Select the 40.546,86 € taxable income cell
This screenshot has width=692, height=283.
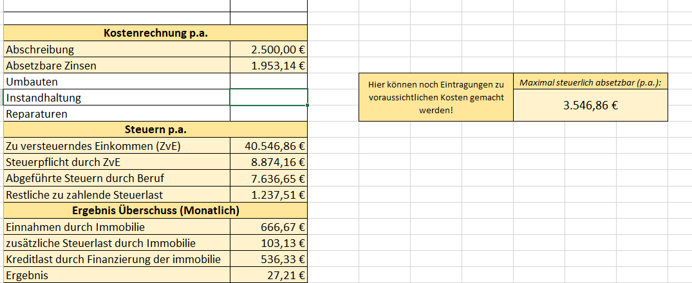tap(268, 146)
